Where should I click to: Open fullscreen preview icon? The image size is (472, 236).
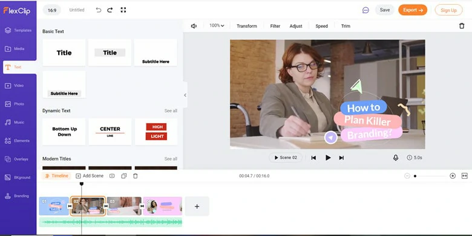tap(123, 10)
